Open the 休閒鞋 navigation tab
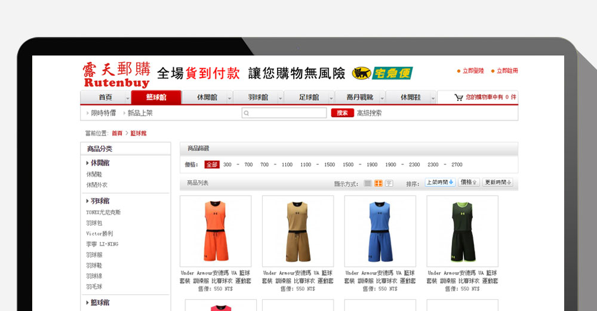This screenshot has width=597, height=311. (411, 97)
